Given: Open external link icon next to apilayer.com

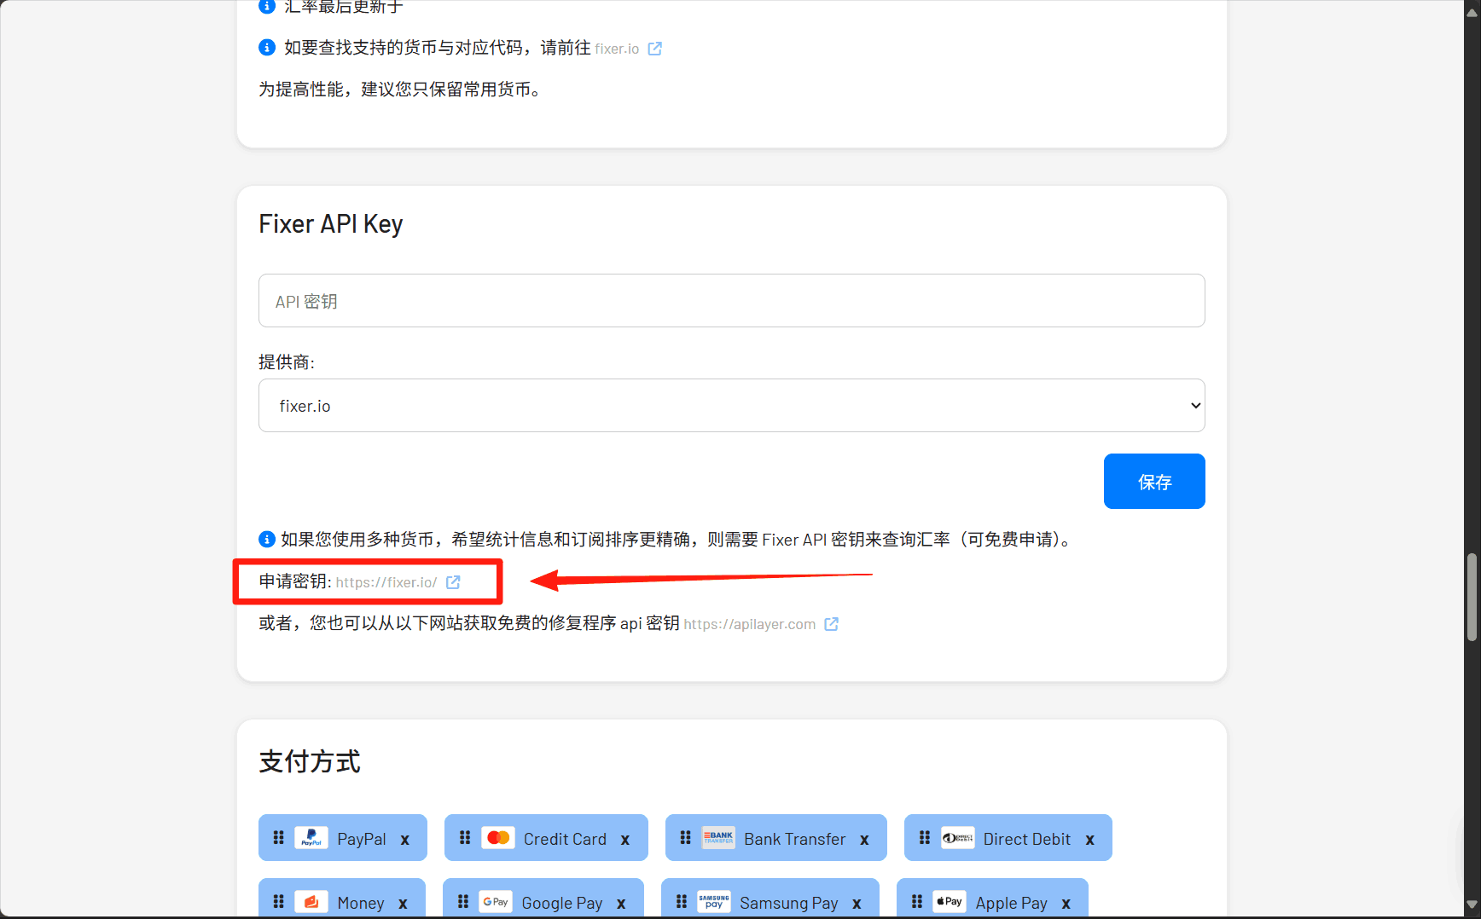Looking at the screenshot, I should tap(832, 624).
